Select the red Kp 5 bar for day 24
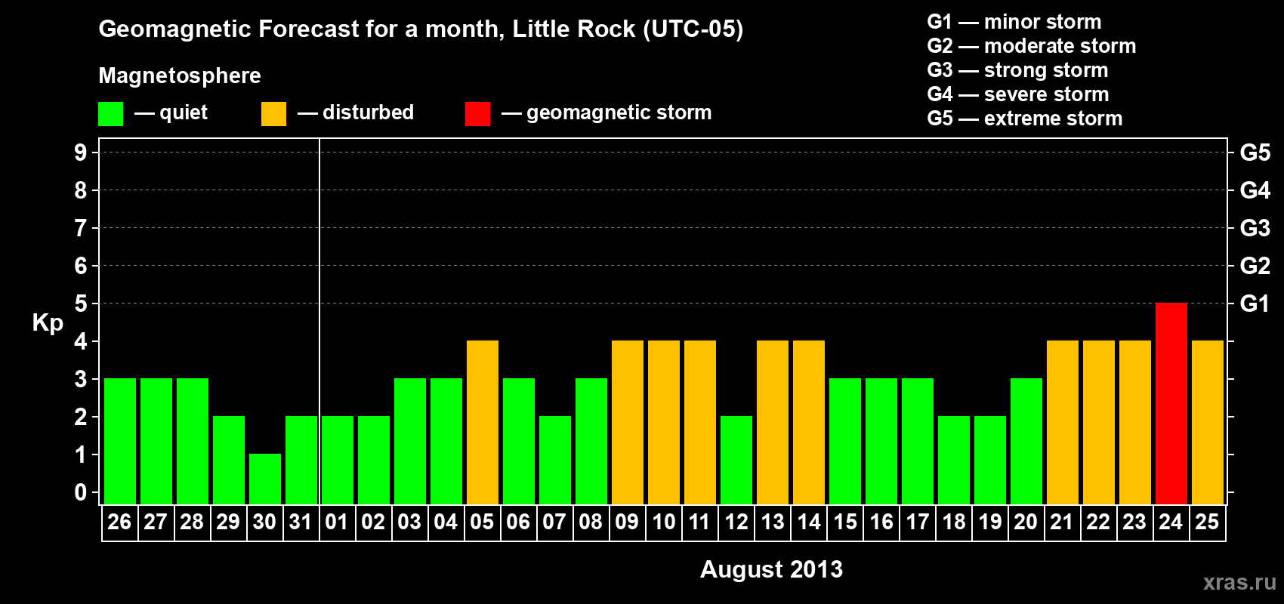This screenshot has width=1284, height=604. (1171, 403)
